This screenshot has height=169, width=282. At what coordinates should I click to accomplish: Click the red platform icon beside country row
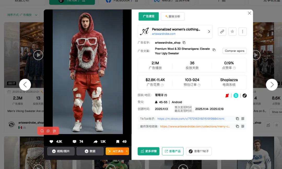(227, 96)
